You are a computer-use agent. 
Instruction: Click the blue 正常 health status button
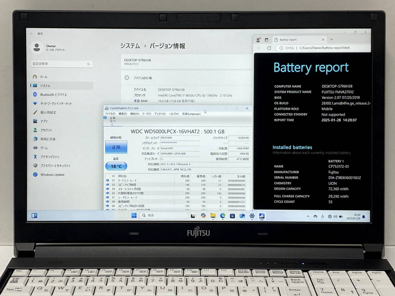116,147
